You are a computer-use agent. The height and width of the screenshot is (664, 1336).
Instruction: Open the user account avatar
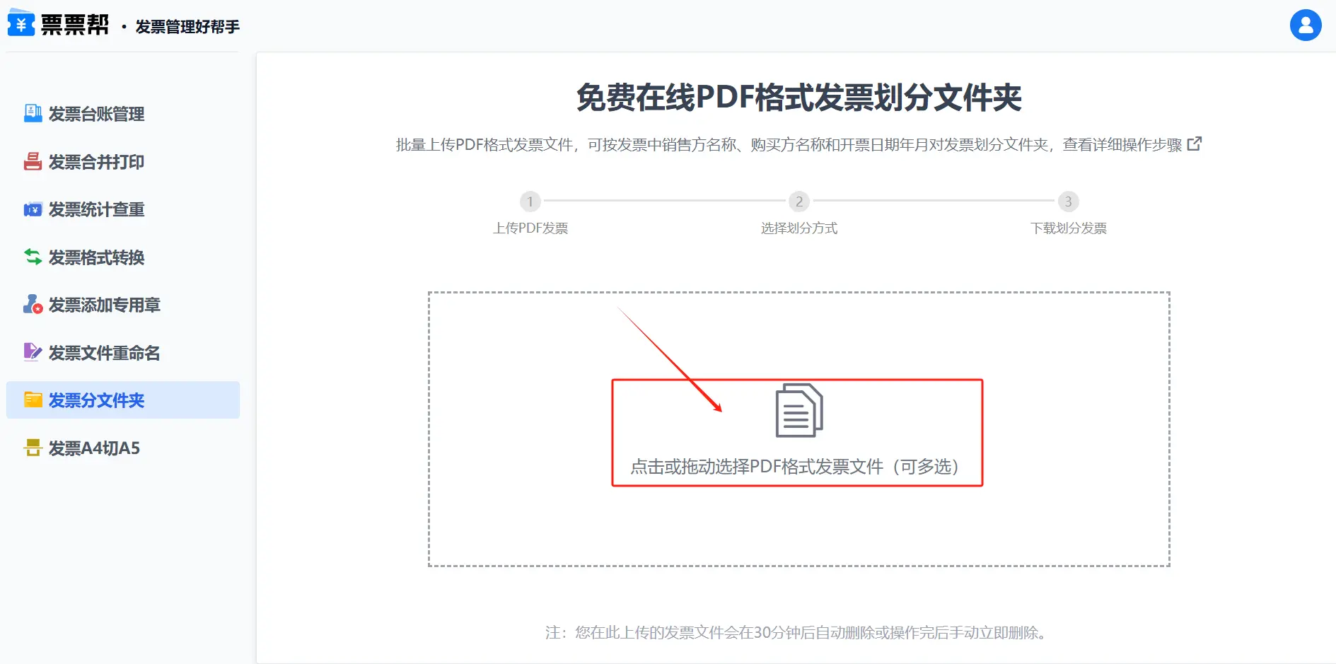[x=1305, y=25]
